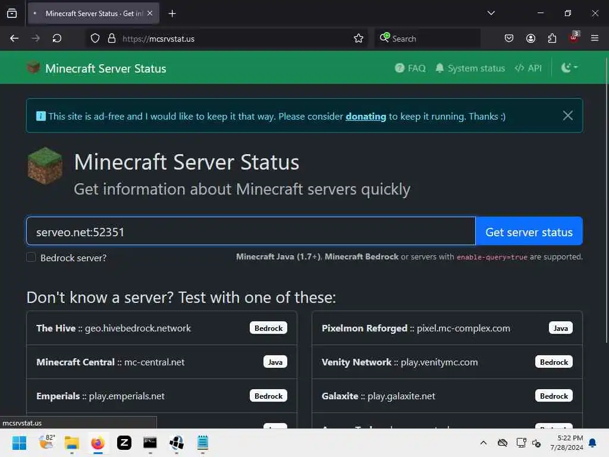Open Firefox View tab list icon
The image size is (609, 457).
tap(12, 14)
